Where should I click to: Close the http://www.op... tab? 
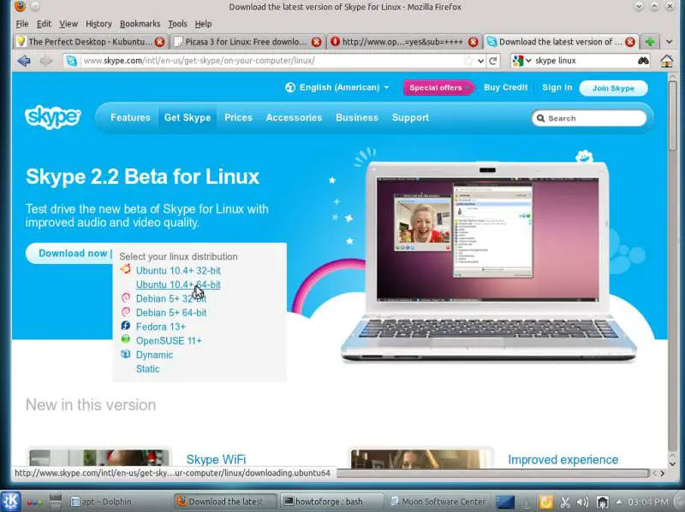click(474, 42)
